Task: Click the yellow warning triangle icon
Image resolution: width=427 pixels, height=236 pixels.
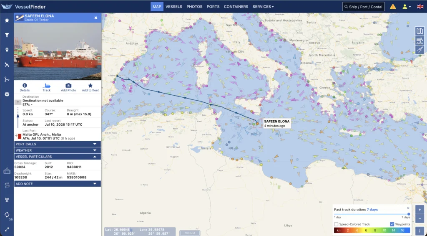Action: tap(393, 7)
